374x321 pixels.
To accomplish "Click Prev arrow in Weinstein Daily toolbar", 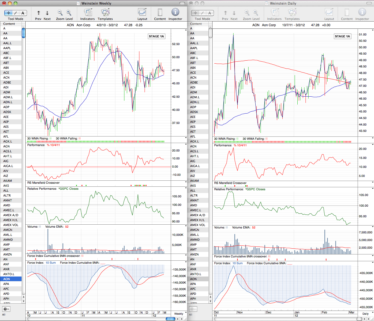I will point(225,13).
